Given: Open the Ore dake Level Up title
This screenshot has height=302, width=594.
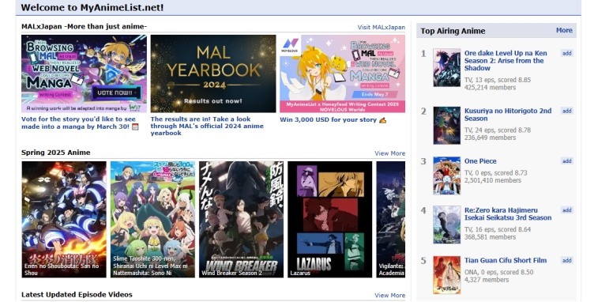Looking at the screenshot, I should 506,61.
